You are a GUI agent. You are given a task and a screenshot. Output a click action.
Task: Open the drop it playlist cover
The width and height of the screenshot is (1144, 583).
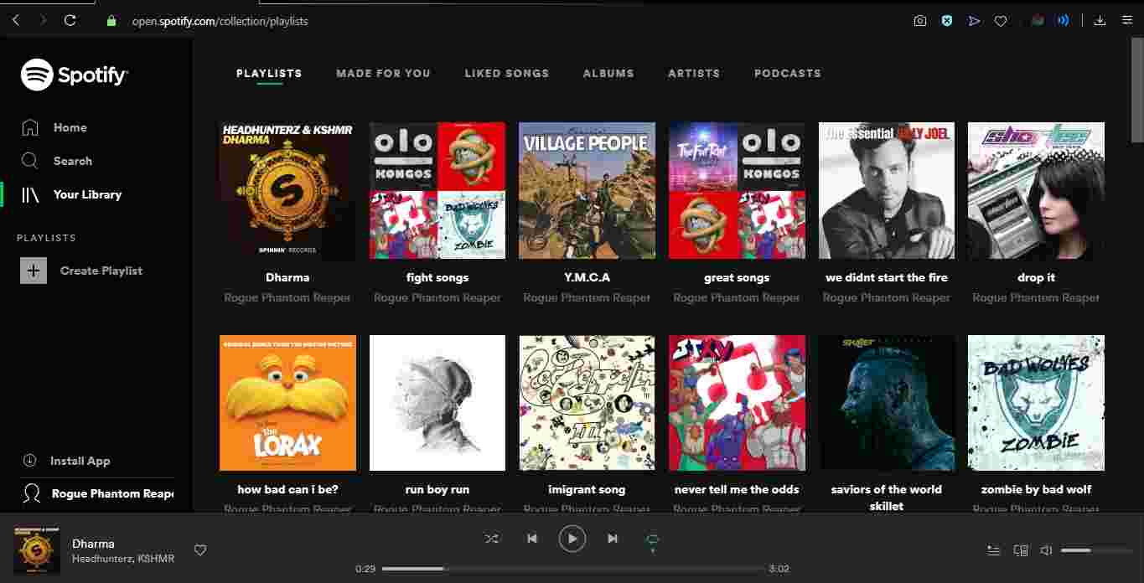(1036, 191)
